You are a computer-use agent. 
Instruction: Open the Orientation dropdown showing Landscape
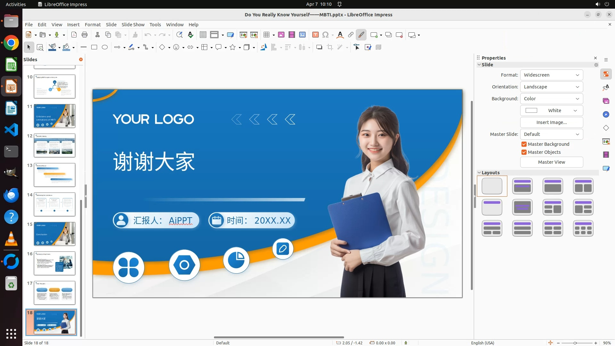click(x=551, y=87)
